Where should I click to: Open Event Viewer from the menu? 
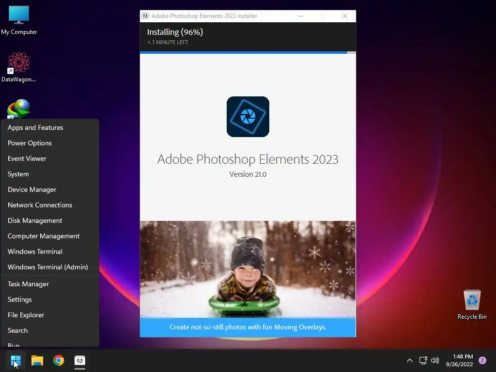point(50,158)
